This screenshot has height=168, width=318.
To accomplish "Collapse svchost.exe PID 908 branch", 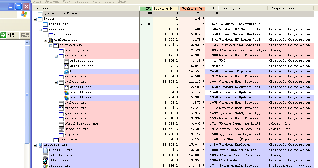I will [x=56, y=56].
